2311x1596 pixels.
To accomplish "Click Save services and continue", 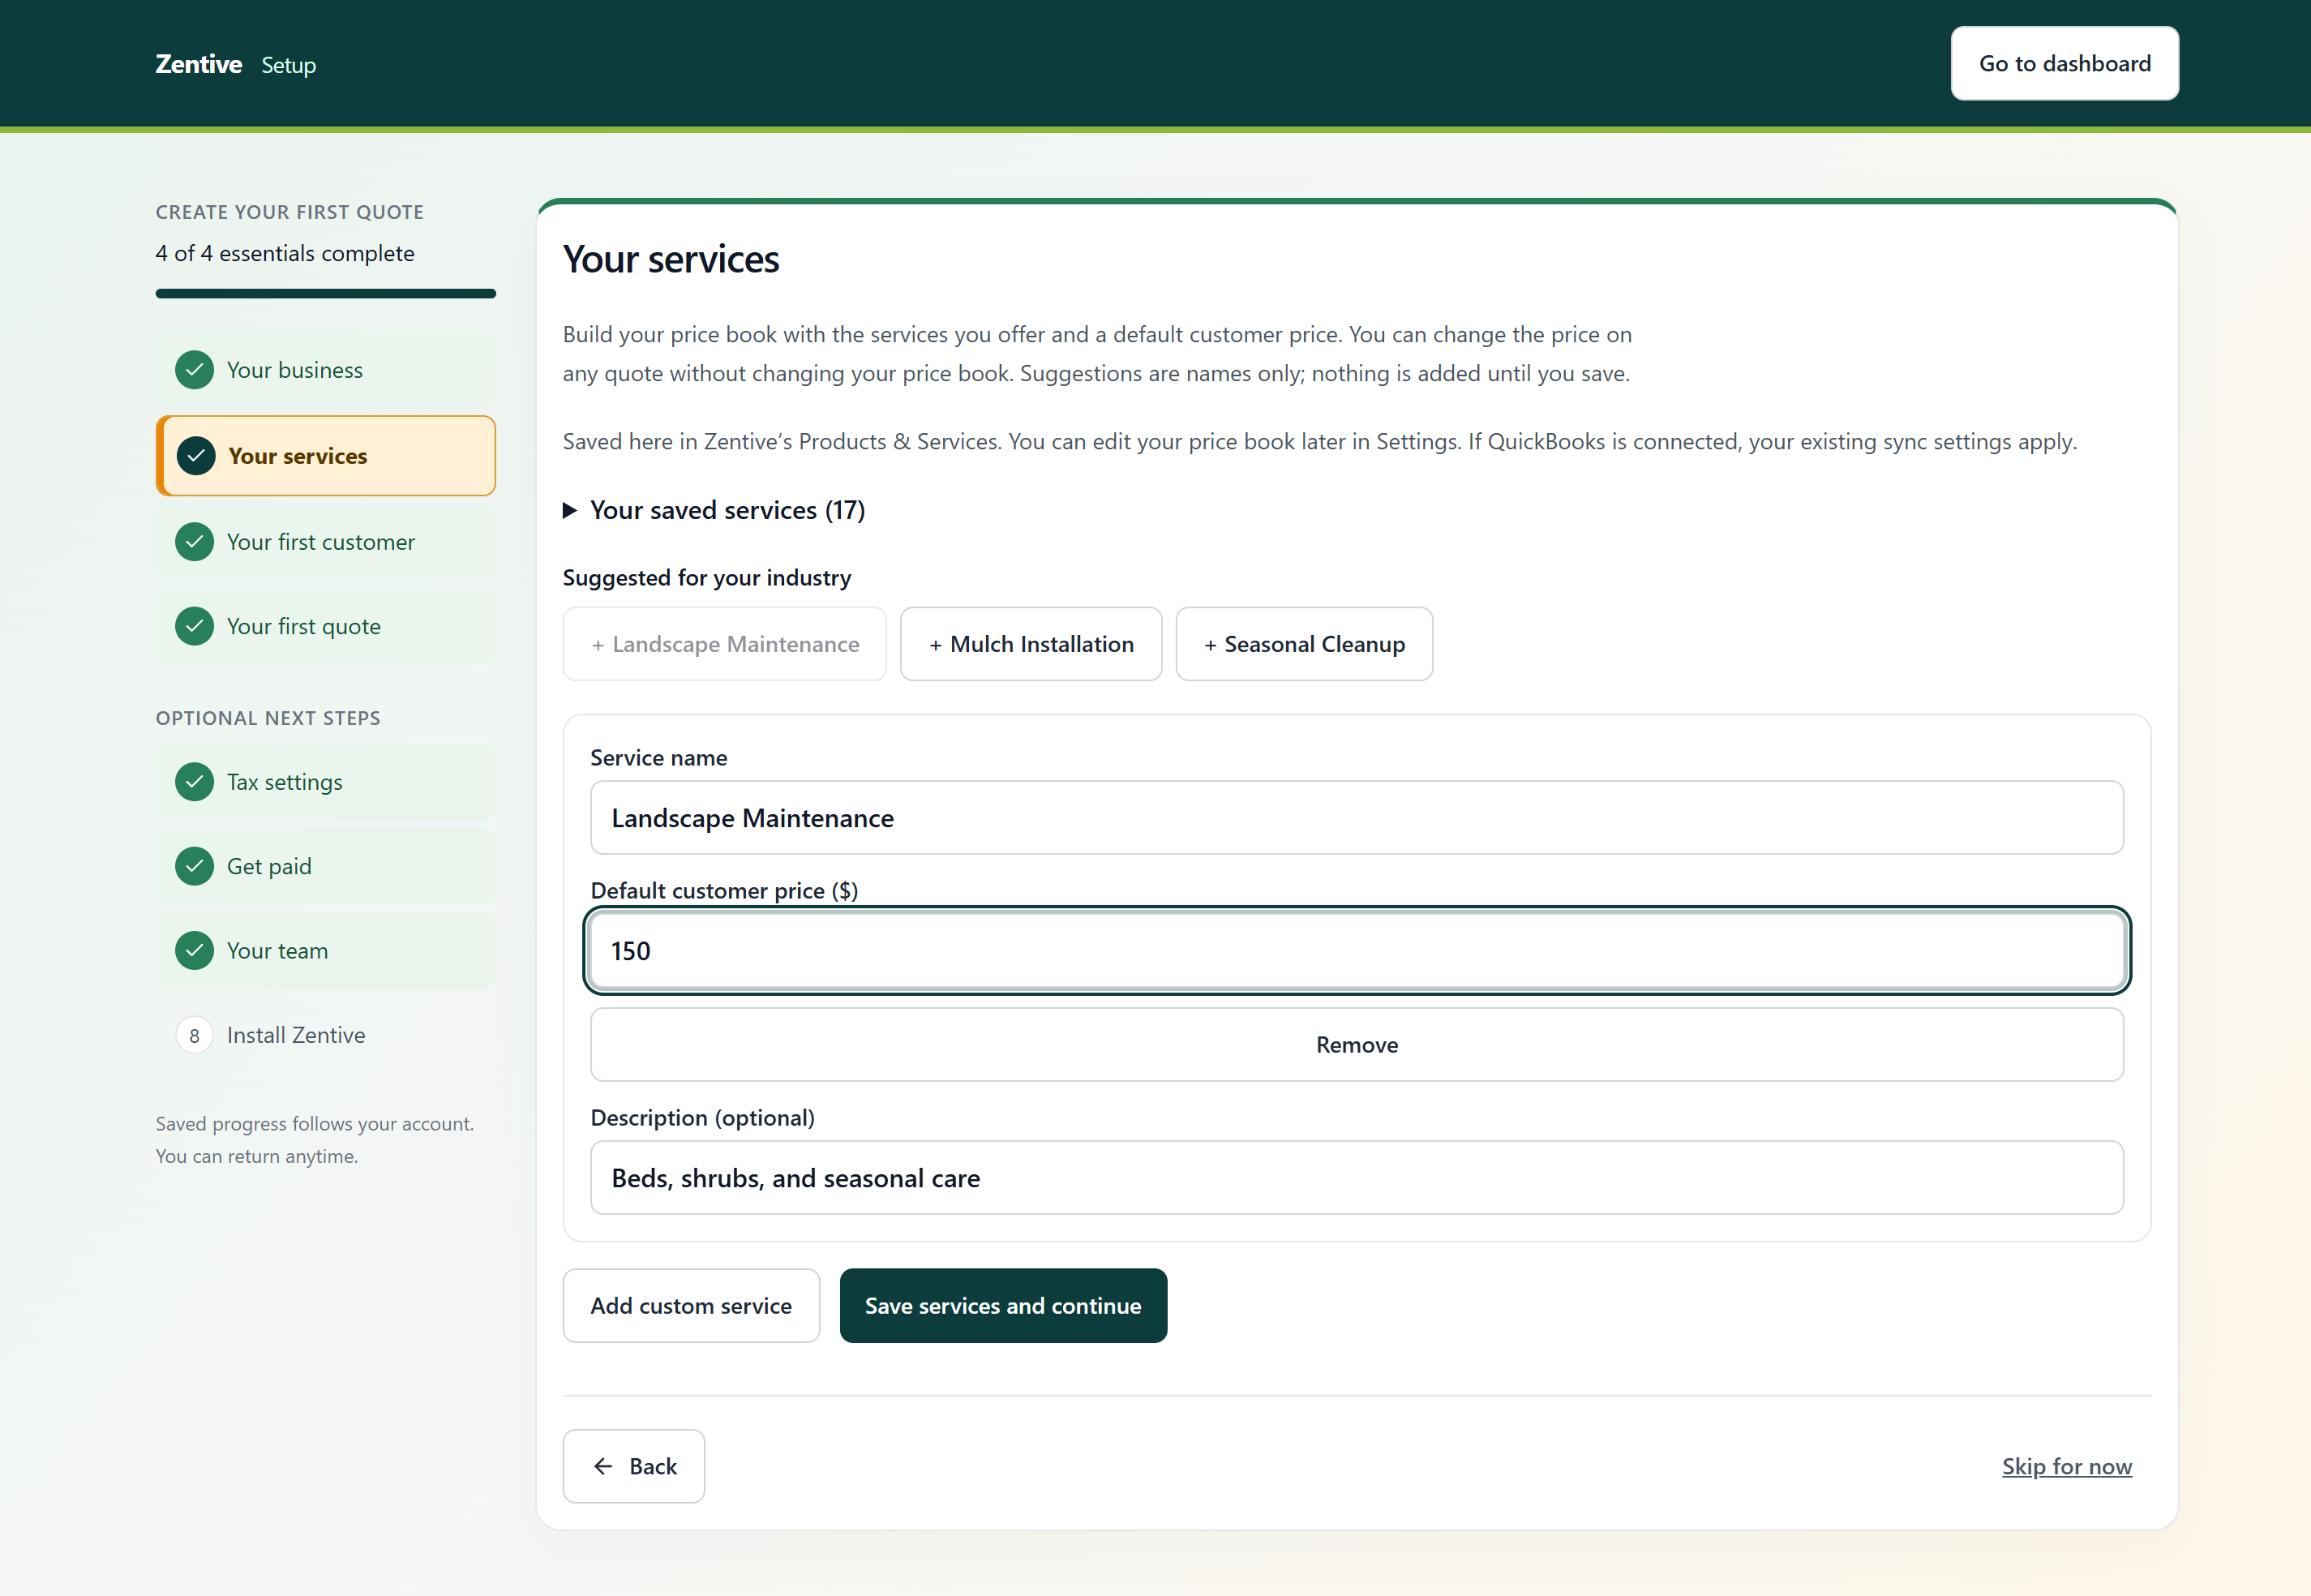I will 1002,1305.
